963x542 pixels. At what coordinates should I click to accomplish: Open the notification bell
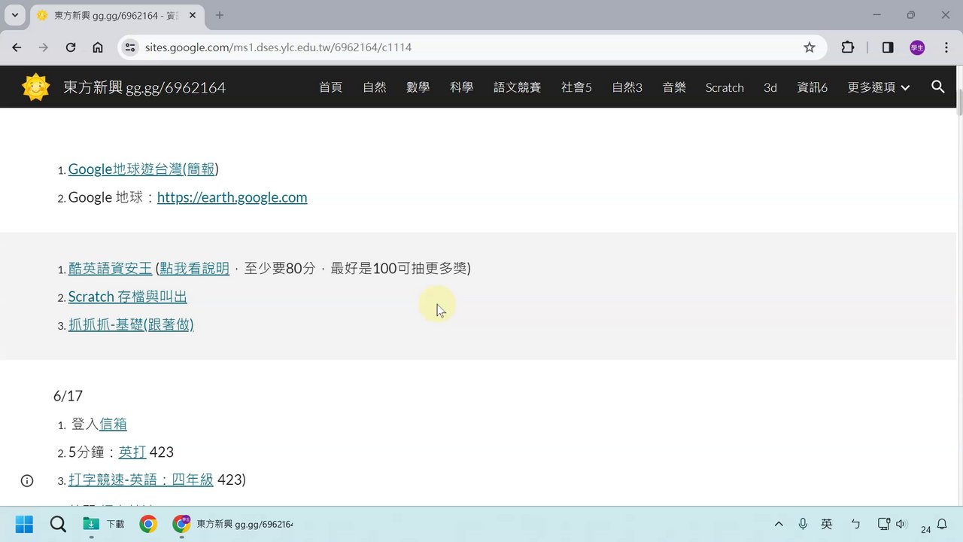click(941, 524)
